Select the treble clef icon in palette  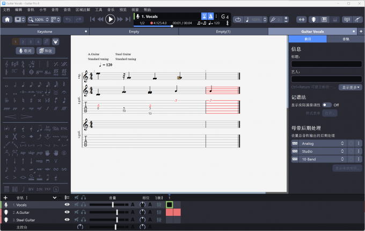tap(6, 64)
